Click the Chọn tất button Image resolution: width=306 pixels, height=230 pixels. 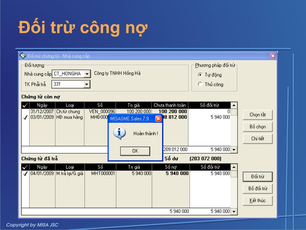pos(258,115)
